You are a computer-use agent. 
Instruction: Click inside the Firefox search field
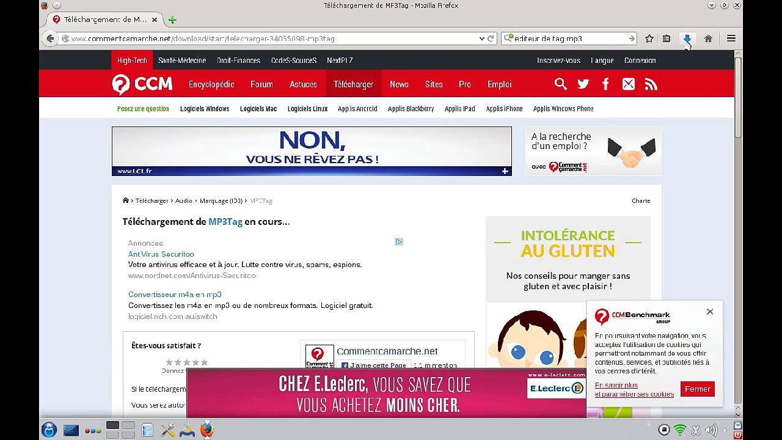[569, 38]
